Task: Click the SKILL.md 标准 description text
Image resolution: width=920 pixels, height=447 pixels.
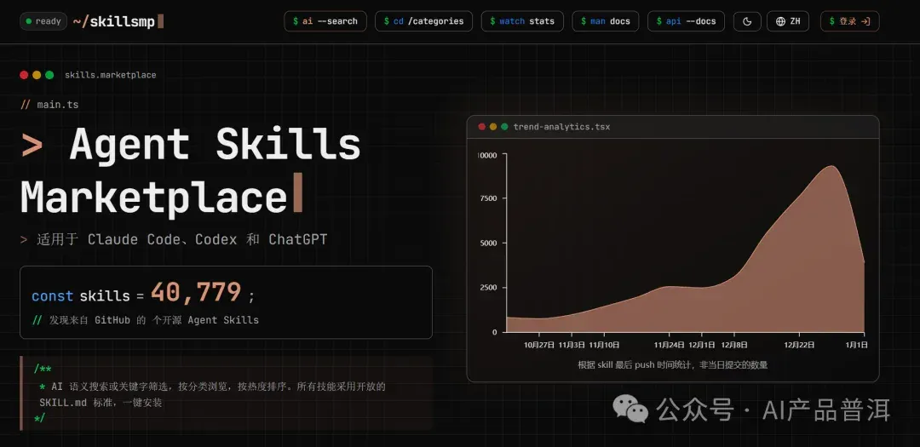Action: (x=212, y=395)
